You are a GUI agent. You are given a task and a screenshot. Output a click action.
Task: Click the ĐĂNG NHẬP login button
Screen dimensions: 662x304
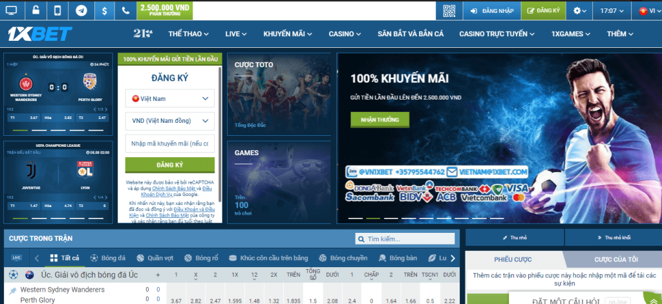(x=493, y=11)
